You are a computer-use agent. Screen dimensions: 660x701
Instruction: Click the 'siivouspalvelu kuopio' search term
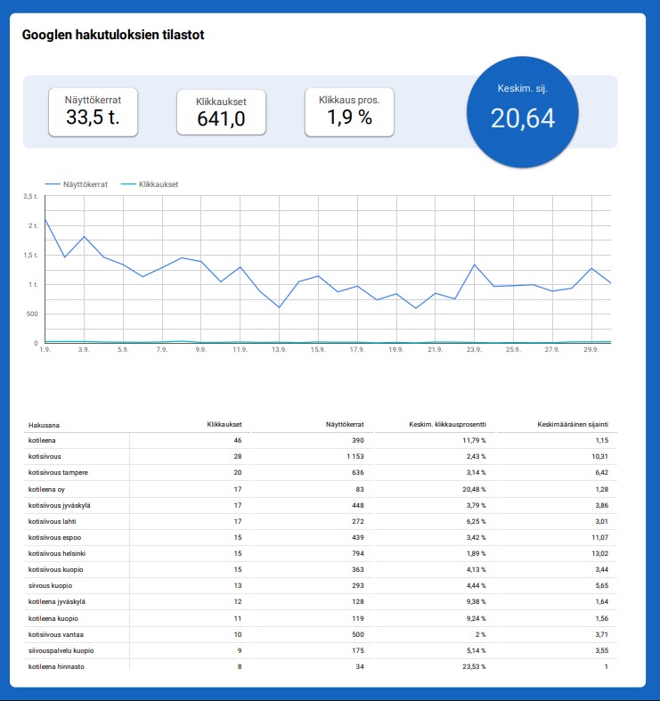click(61, 650)
